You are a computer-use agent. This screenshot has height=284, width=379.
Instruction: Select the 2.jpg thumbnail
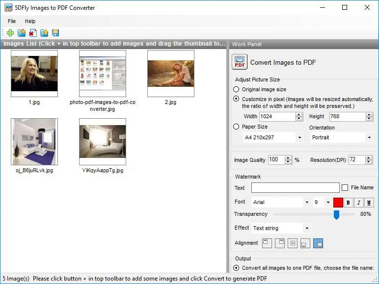click(x=171, y=74)
